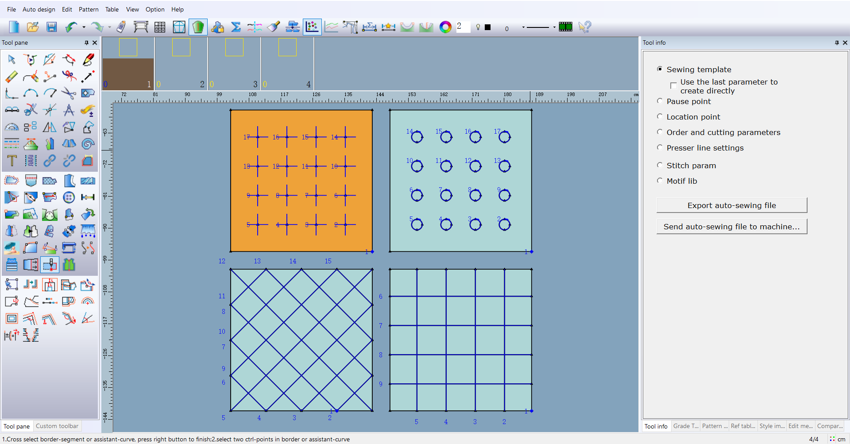The height and width of the screenshot is (444, 850).
Task: Open the Help menu
Action: pyautogui.click(x=178, y=9)
